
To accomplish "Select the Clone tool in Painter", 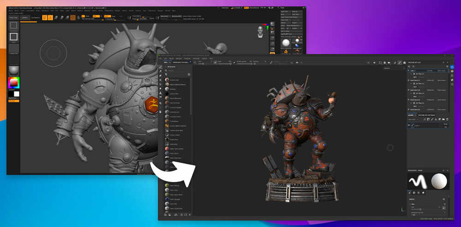I will pyautogui.click(x=160, y=93).
